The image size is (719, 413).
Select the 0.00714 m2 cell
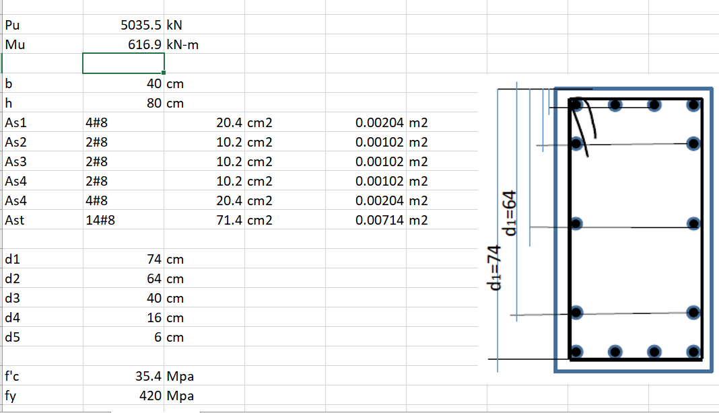tap(366, 220)
